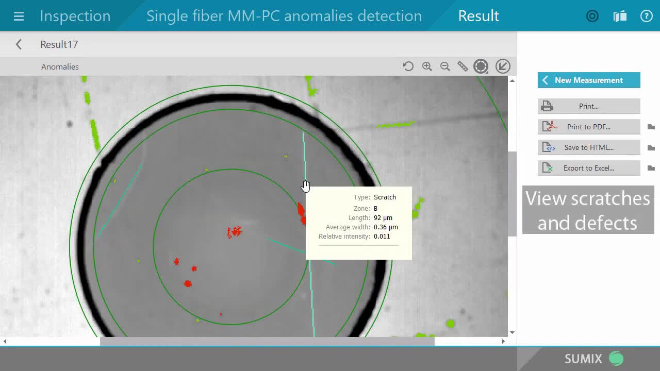Click the Anomalies label
660x371 pixels.
coord(60,66)
